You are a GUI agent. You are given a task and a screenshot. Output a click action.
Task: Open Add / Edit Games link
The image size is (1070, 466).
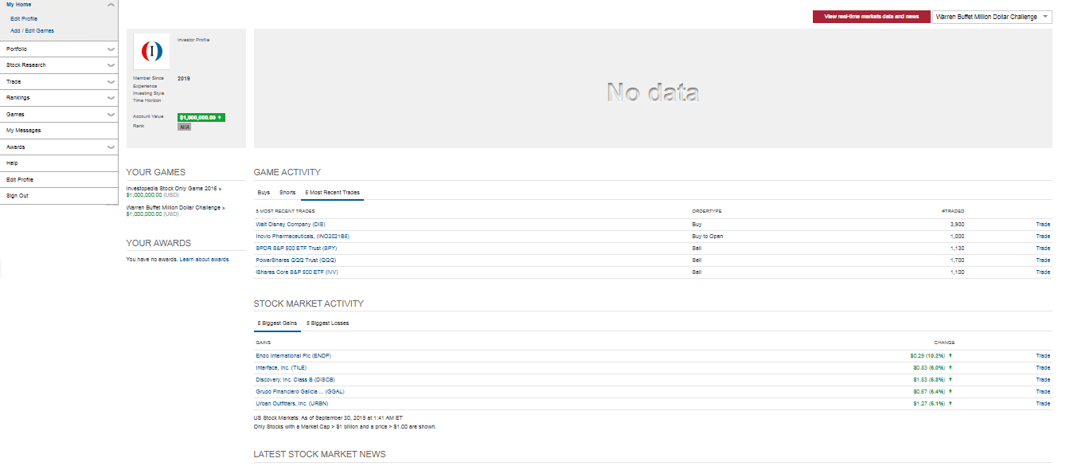click(33, 30)
